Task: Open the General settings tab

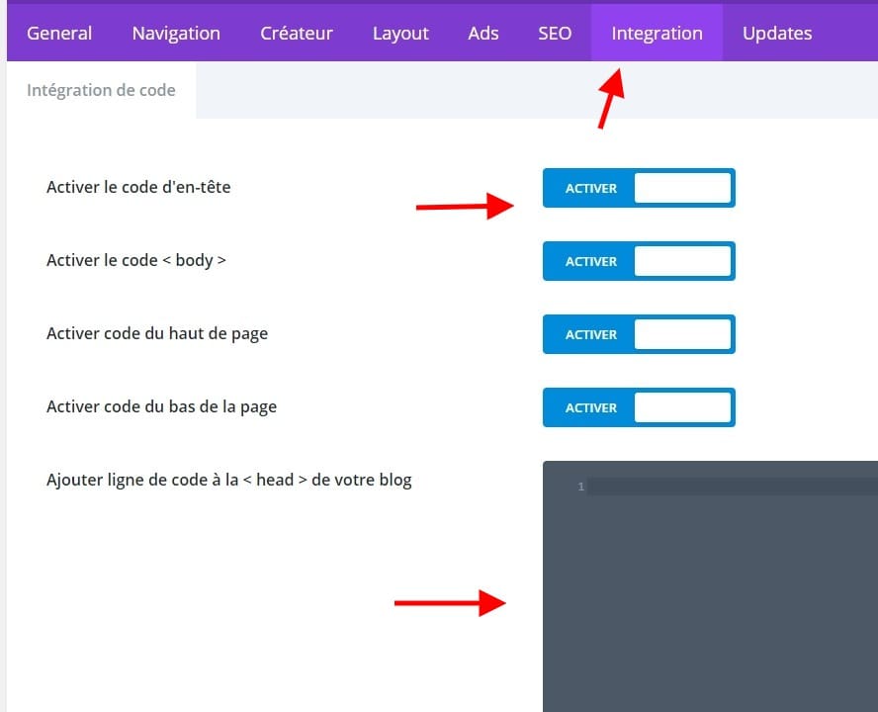Action: pyautogui.click(x=59, y=33)
